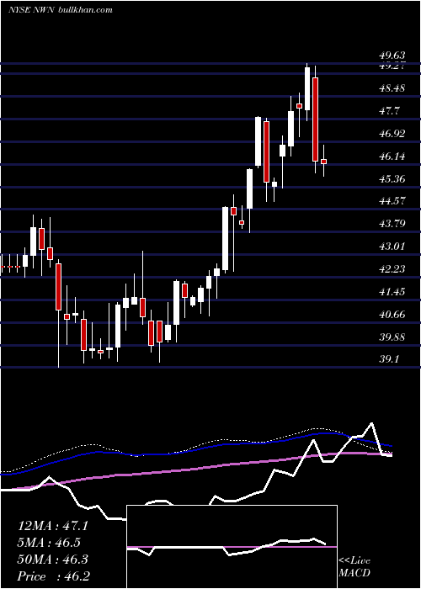Click the 12MA : 47.1 readout
This screenshot has width=421, height=589.
coord(53,526)
